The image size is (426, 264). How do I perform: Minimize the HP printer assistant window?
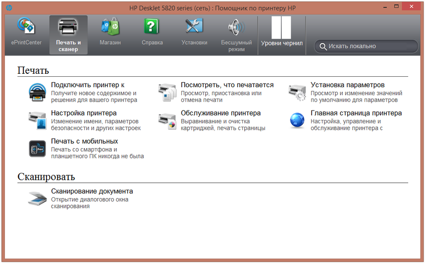385,7
